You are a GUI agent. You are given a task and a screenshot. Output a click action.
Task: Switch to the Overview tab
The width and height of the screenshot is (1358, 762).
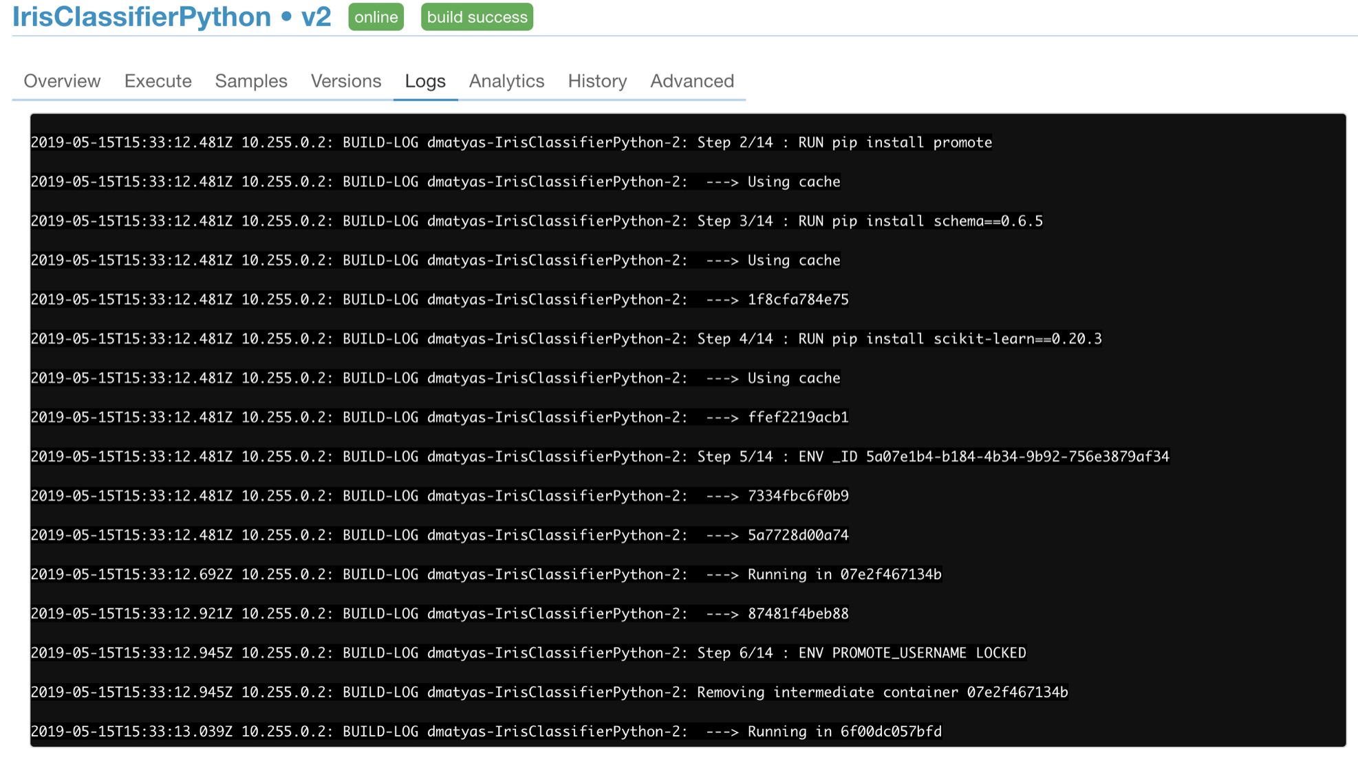coord(61,81)
